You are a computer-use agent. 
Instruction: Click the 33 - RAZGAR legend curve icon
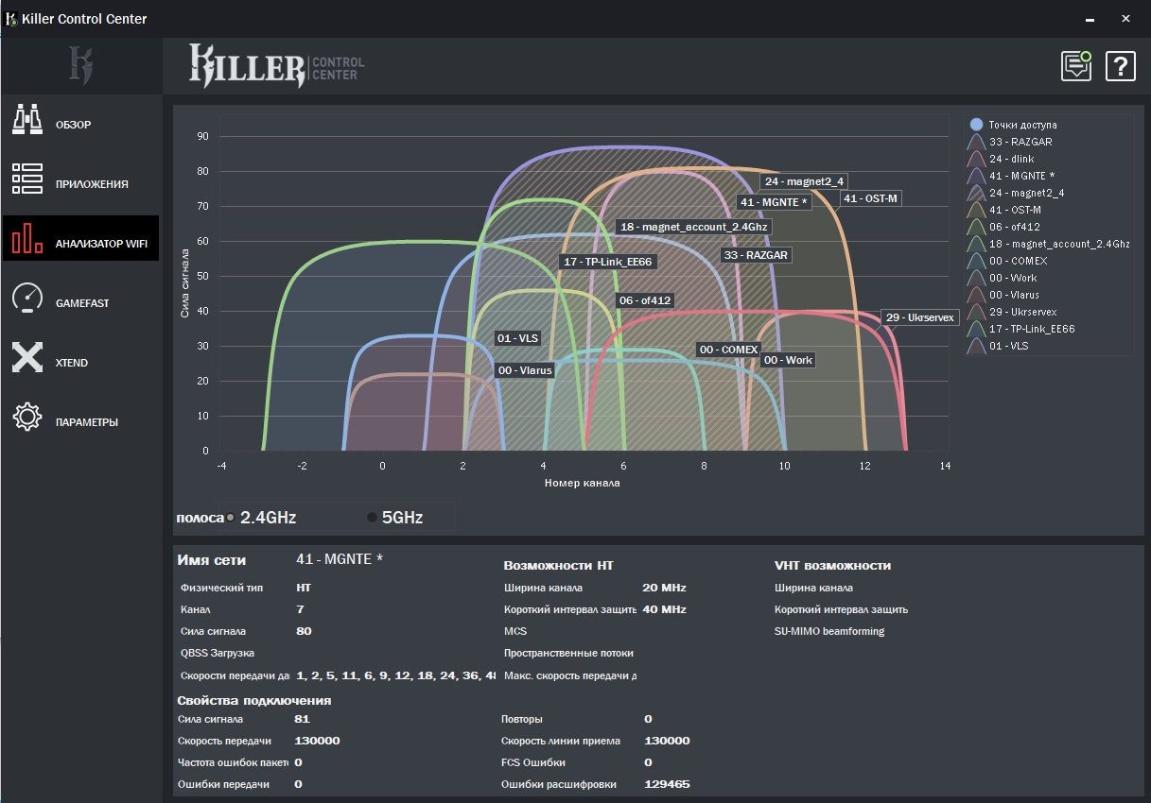pyautogui.click(x=977, y=142)
